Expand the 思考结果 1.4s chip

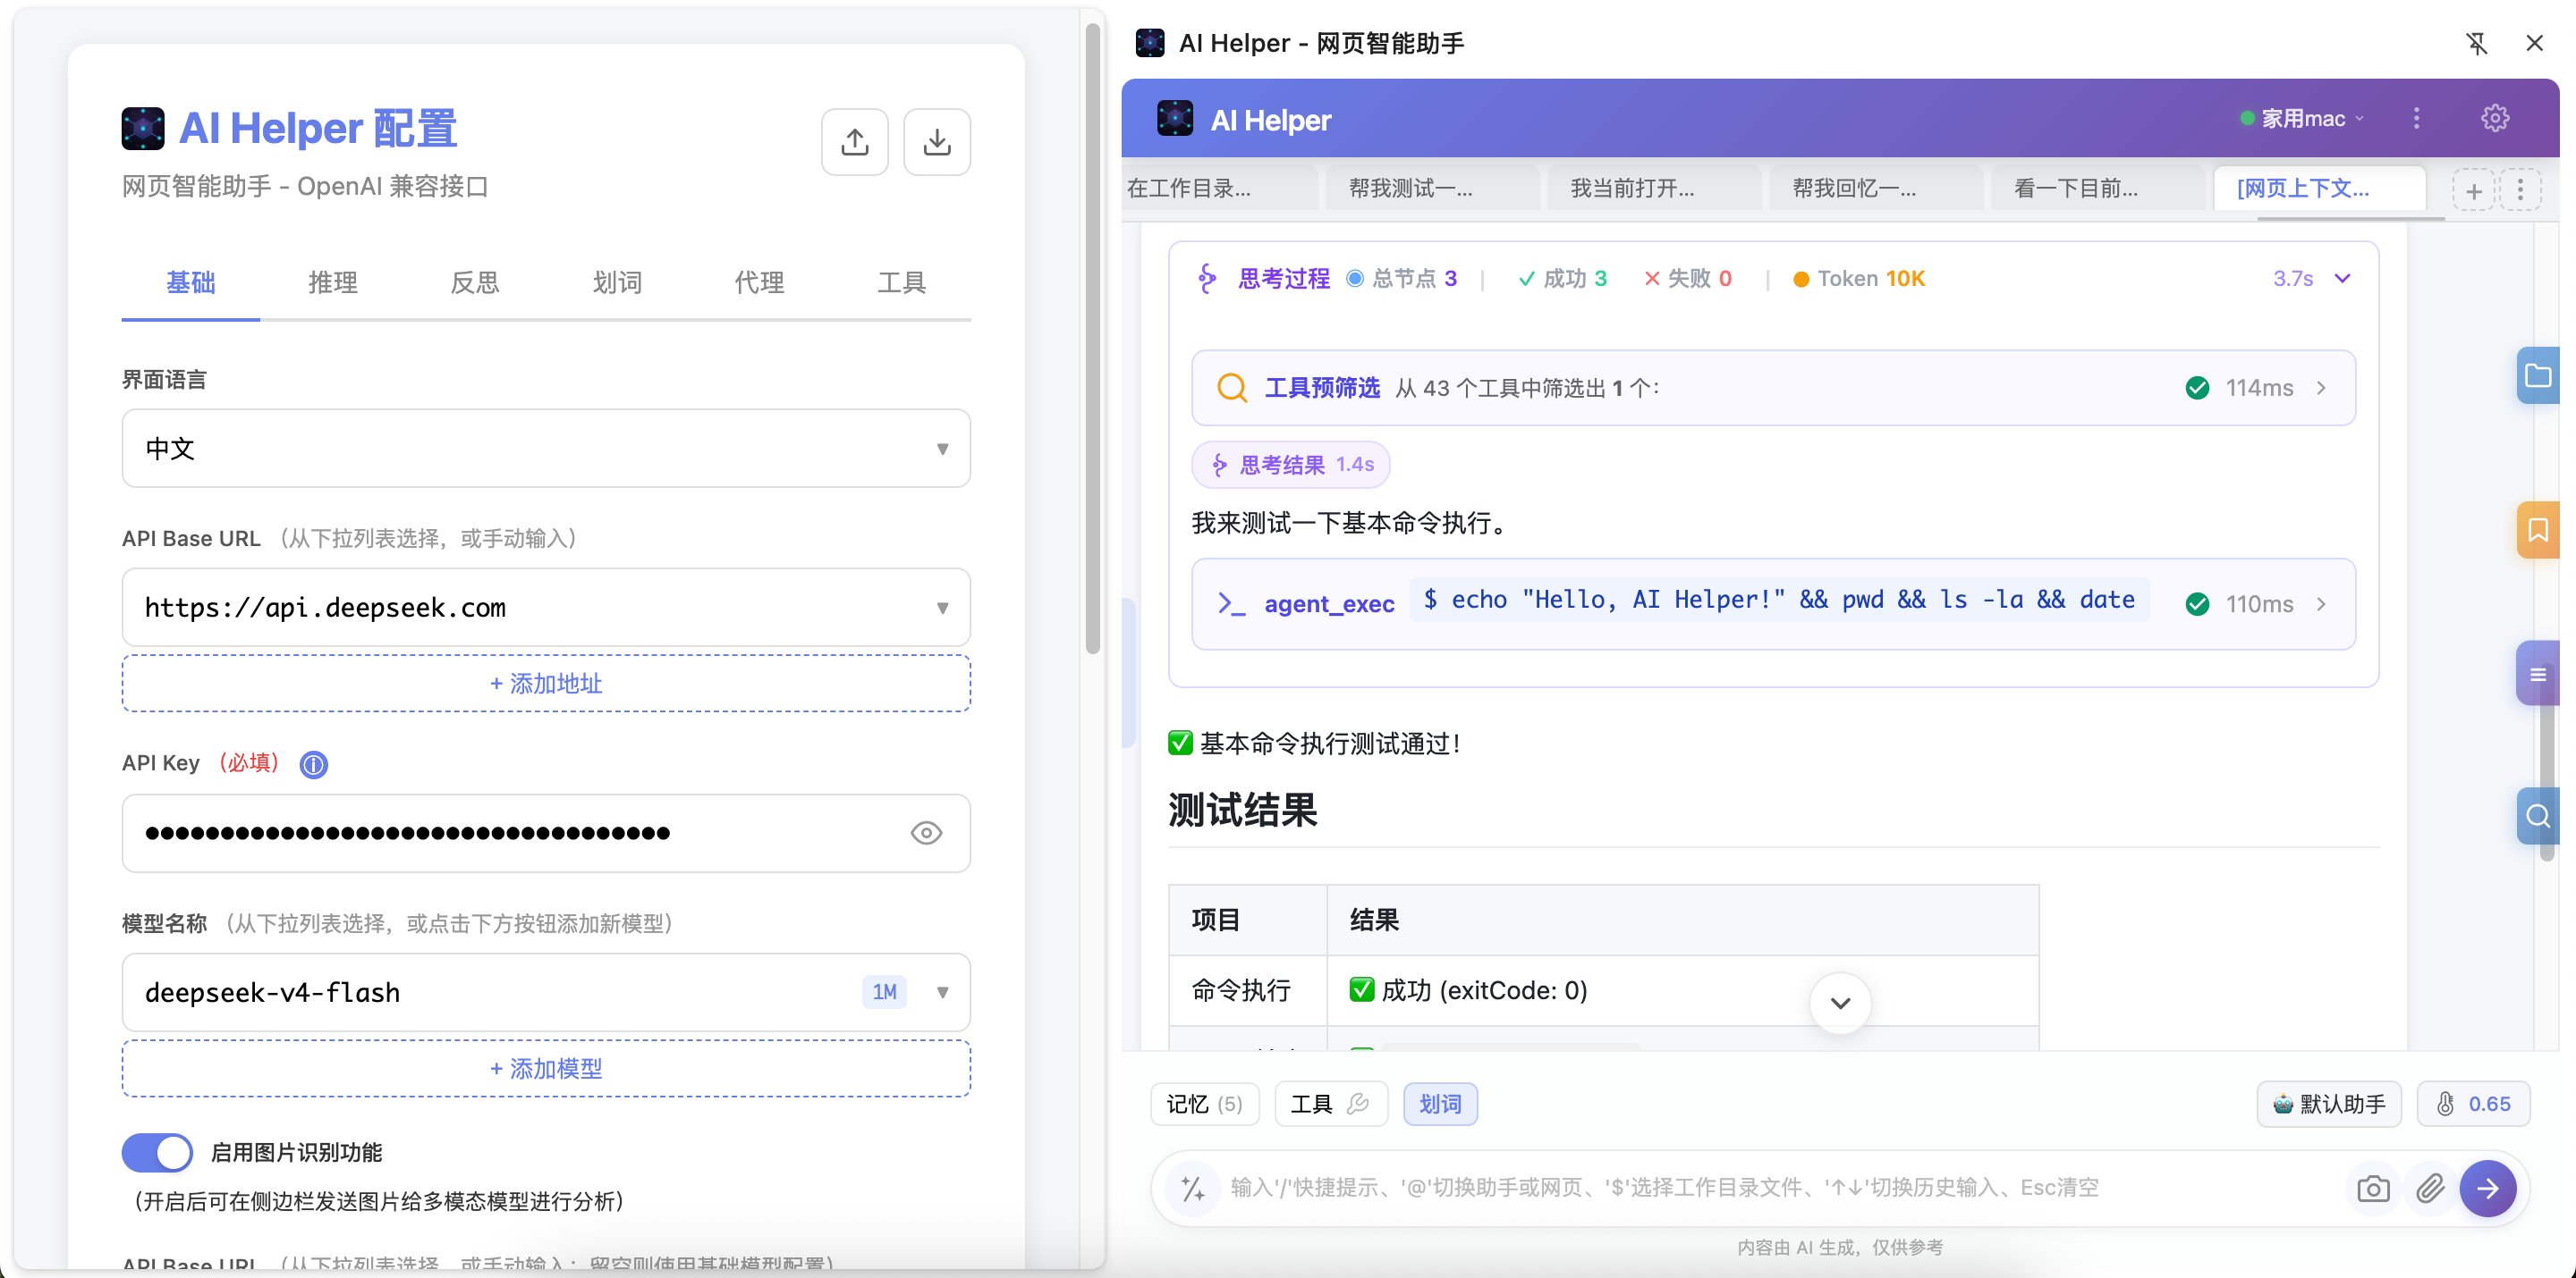[1290, 465]
